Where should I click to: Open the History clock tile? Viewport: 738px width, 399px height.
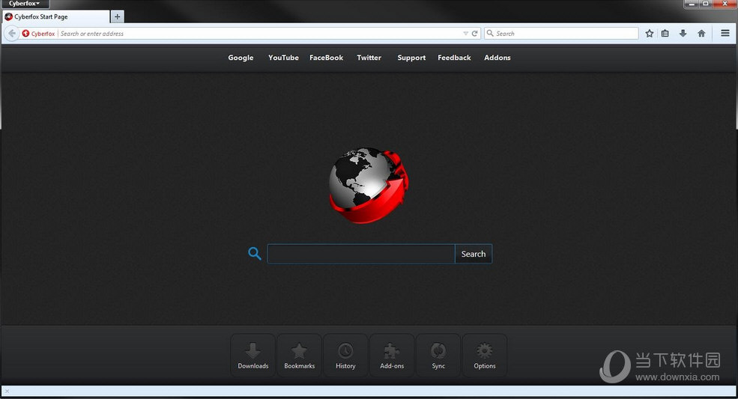tap(345, 355)
